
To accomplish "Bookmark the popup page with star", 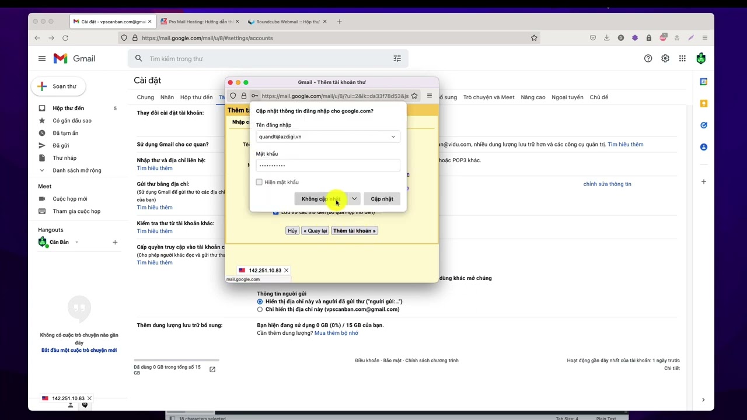I will point(414,96).
